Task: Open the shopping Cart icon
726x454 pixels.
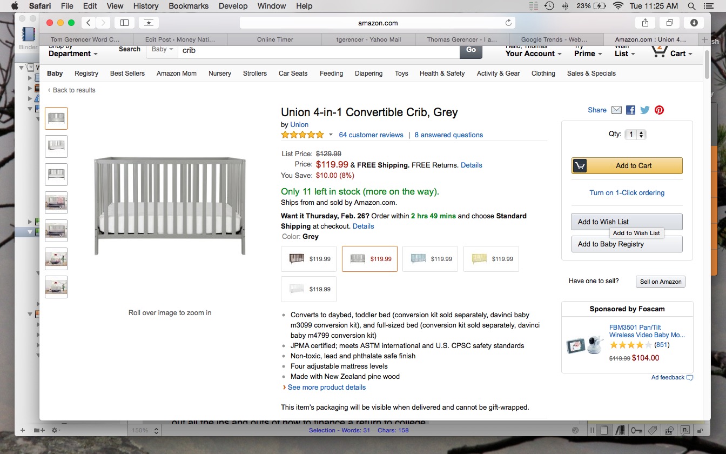Action: tap(669, 51)
